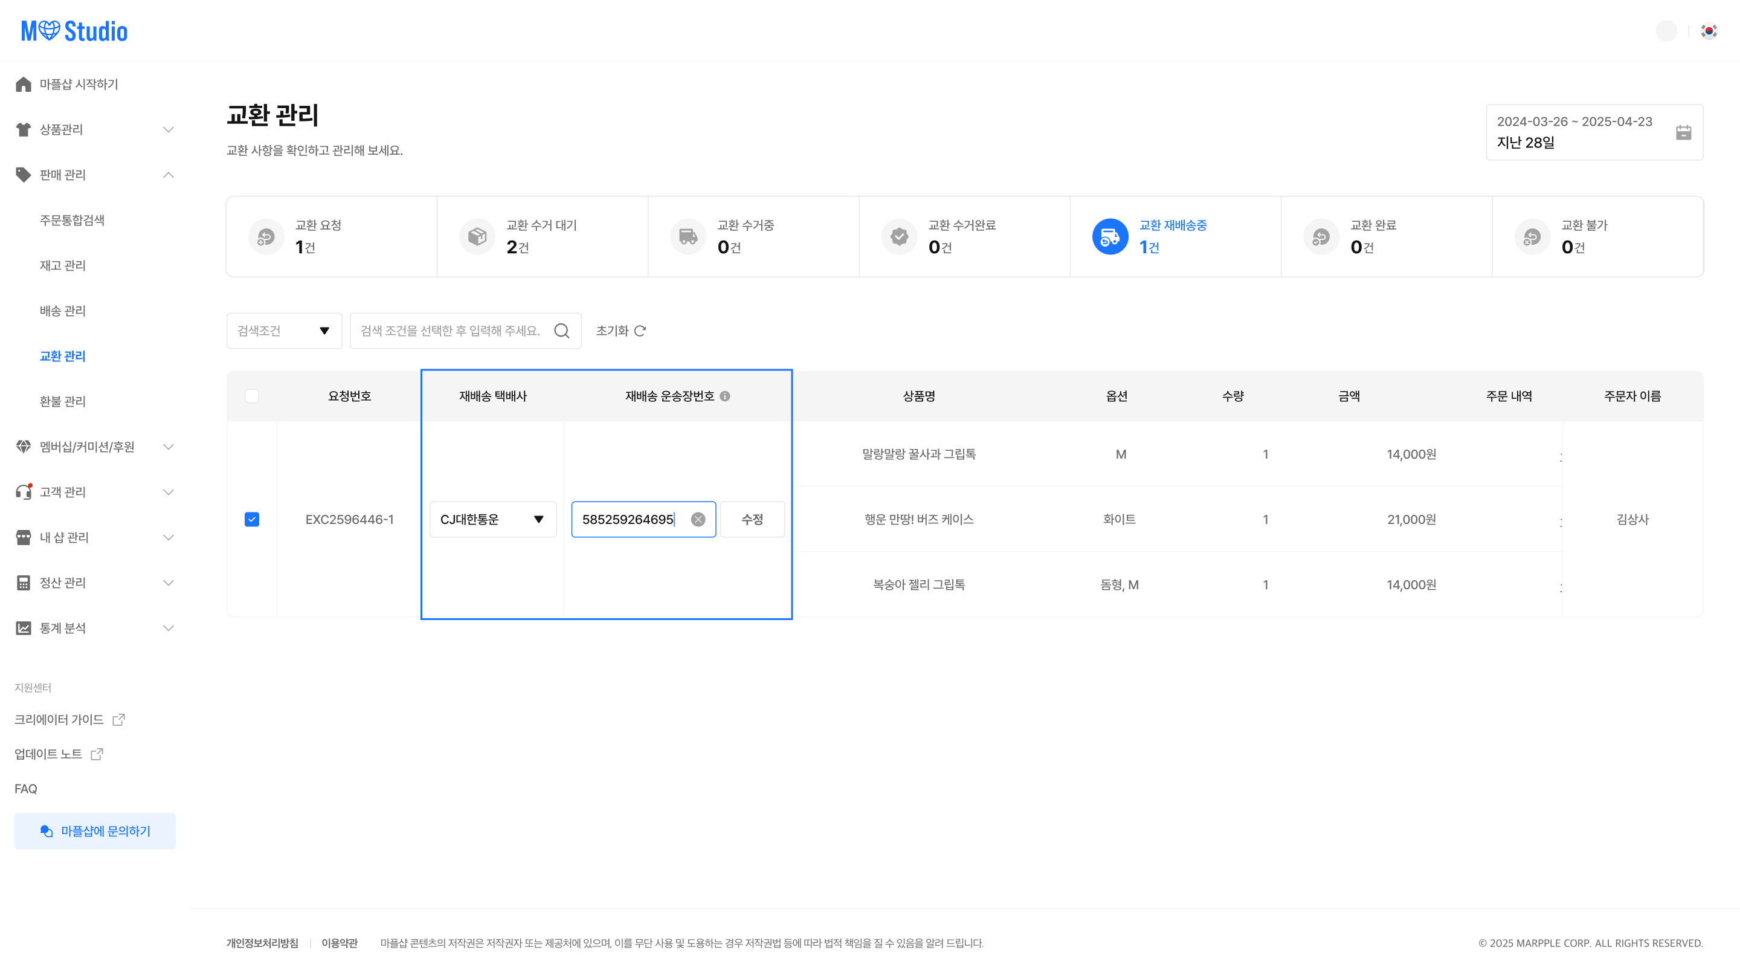Viewport: 1740px width, 979px height.
Task: Click 마플샵에 문의하기 button
Action: tap(95, 830)
